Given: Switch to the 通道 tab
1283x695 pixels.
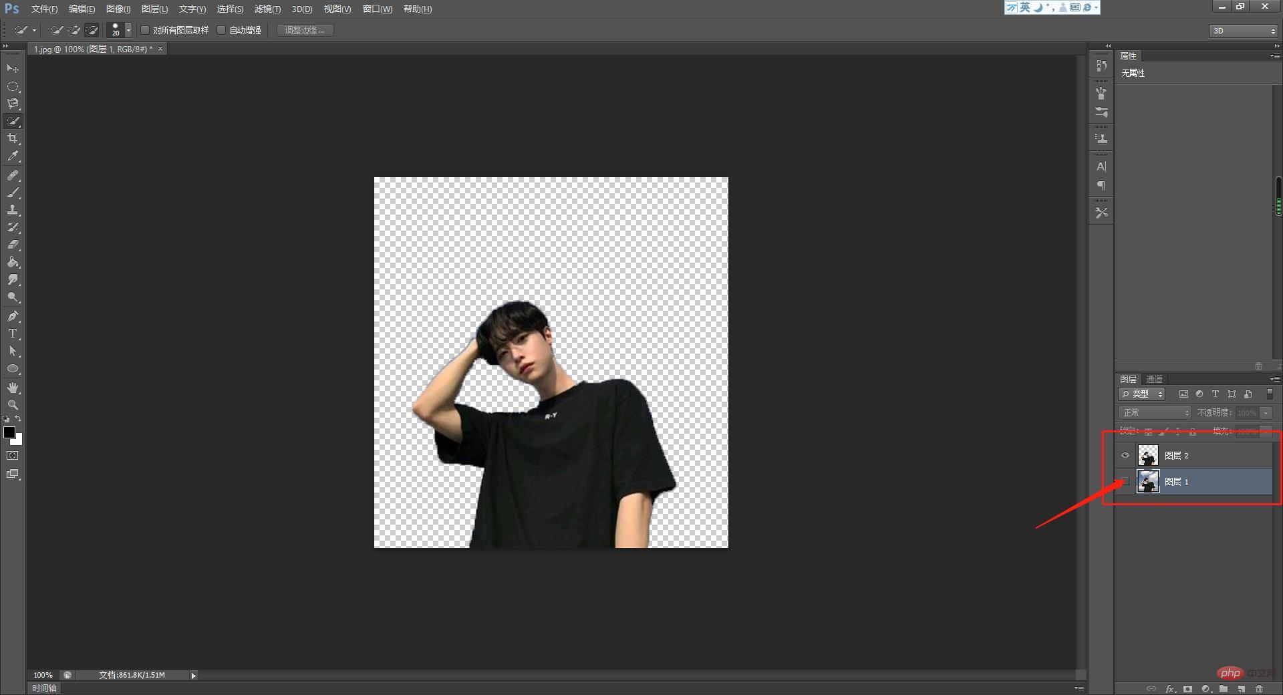Looking at the screenshot, I should 1154,379.
